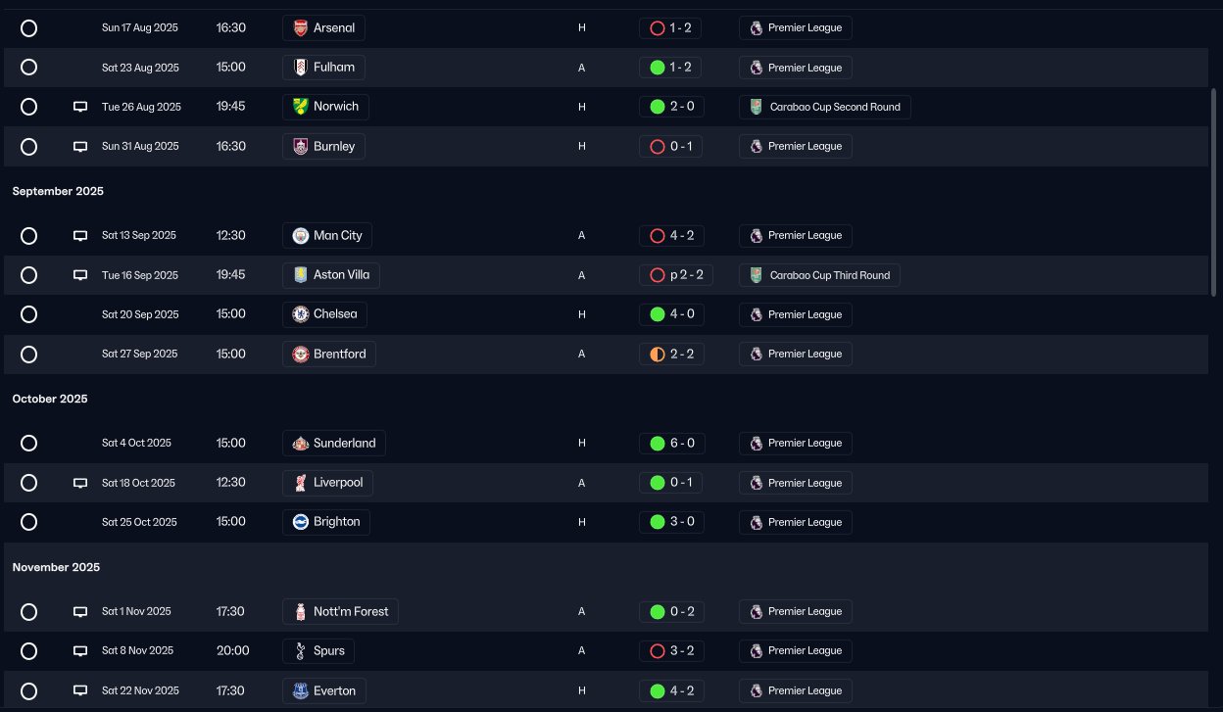This screenshot has width=1223, height=712.
Task: Select the radio circle for the Everton fixture
Action: (x=29, y=690)
